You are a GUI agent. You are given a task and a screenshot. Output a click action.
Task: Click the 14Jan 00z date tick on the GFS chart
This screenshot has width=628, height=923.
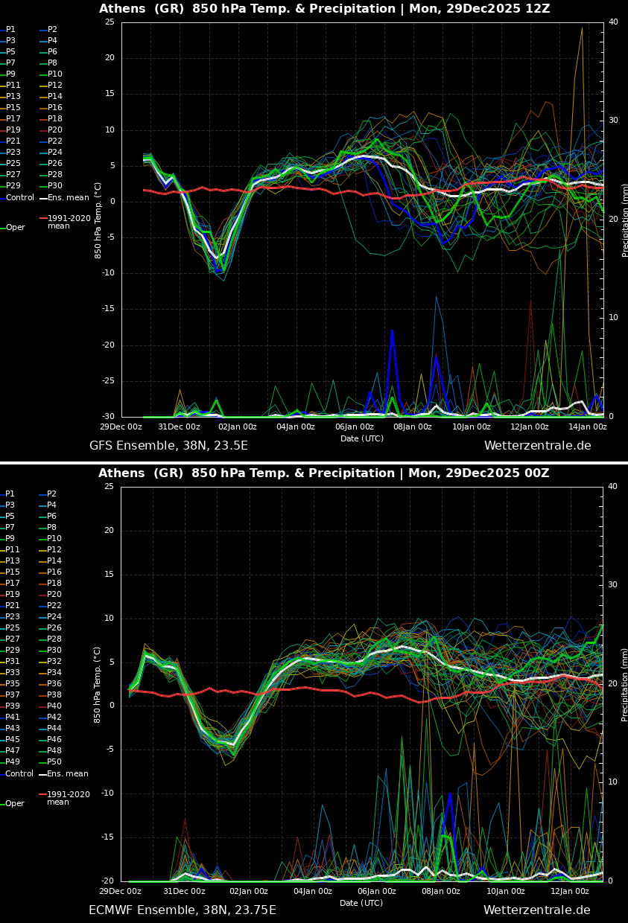(x=588, y=427)
